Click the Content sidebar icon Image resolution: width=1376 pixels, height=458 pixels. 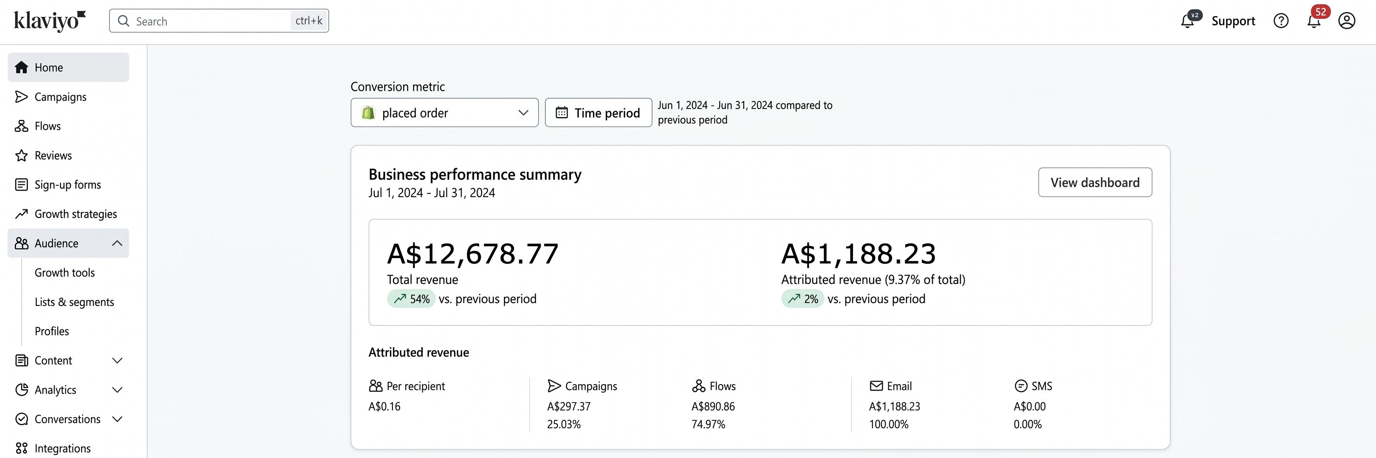(21, 361)
